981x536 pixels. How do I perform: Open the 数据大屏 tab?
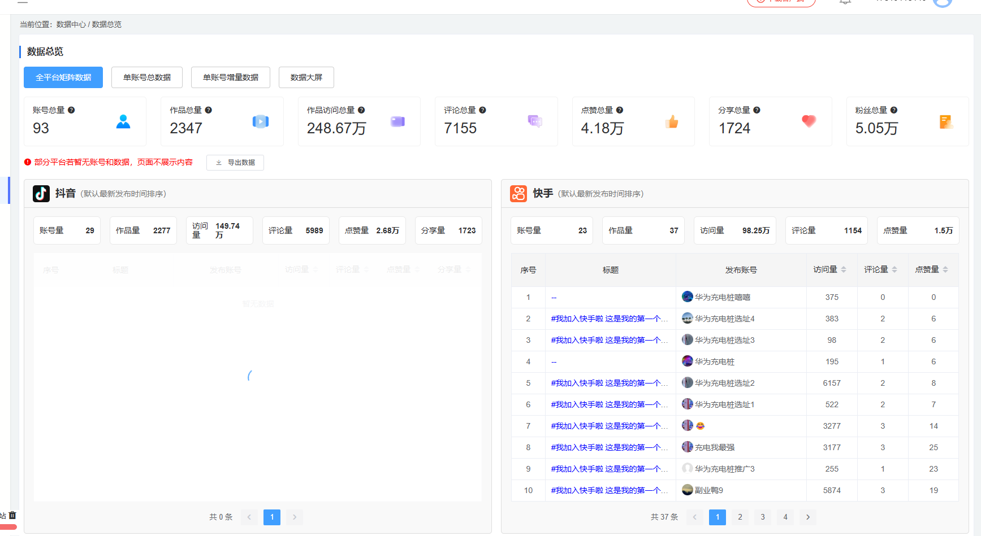point(306,77)
